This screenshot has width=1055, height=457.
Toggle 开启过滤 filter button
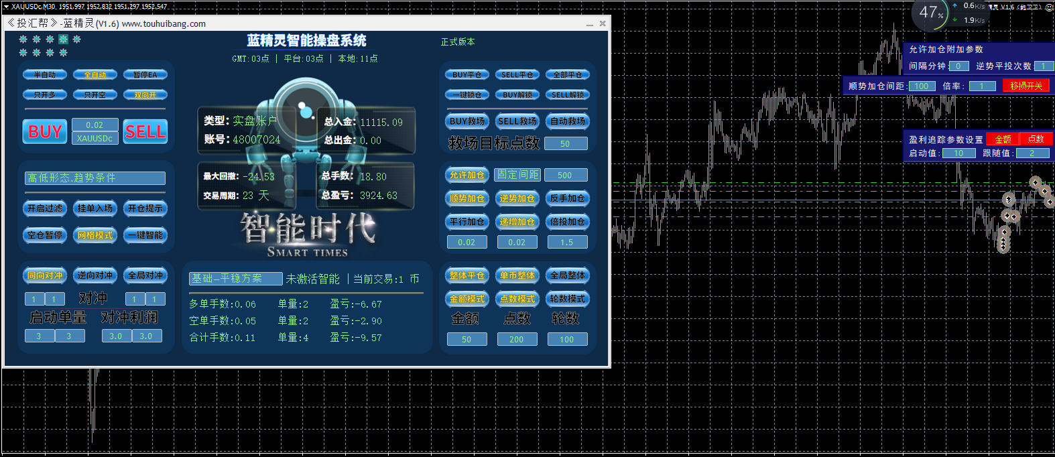click(45, 208)
